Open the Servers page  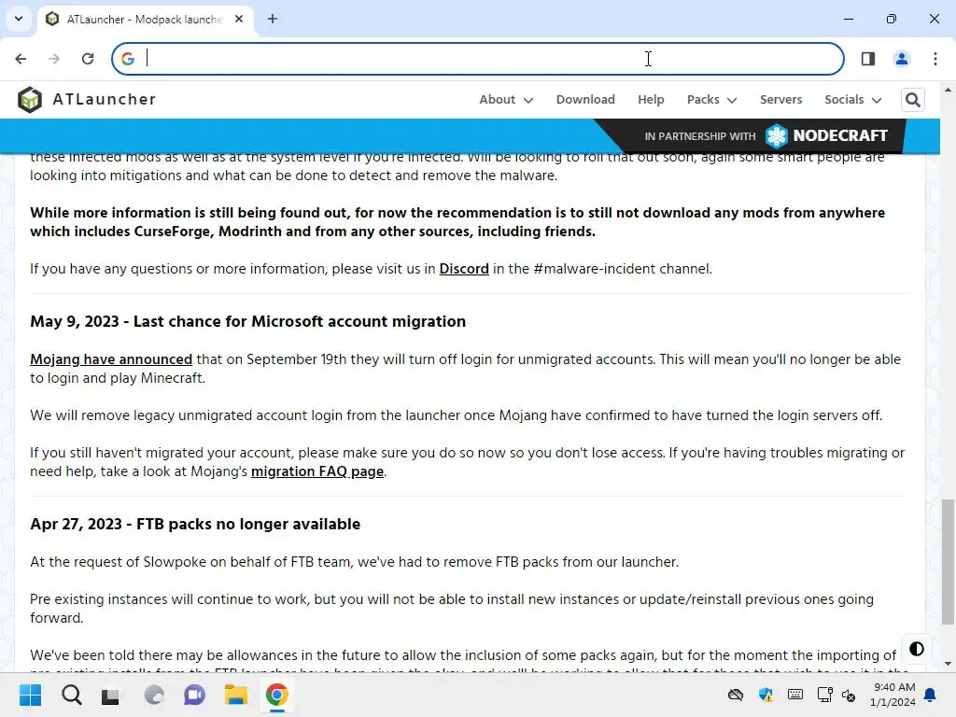tap(781, 99)
